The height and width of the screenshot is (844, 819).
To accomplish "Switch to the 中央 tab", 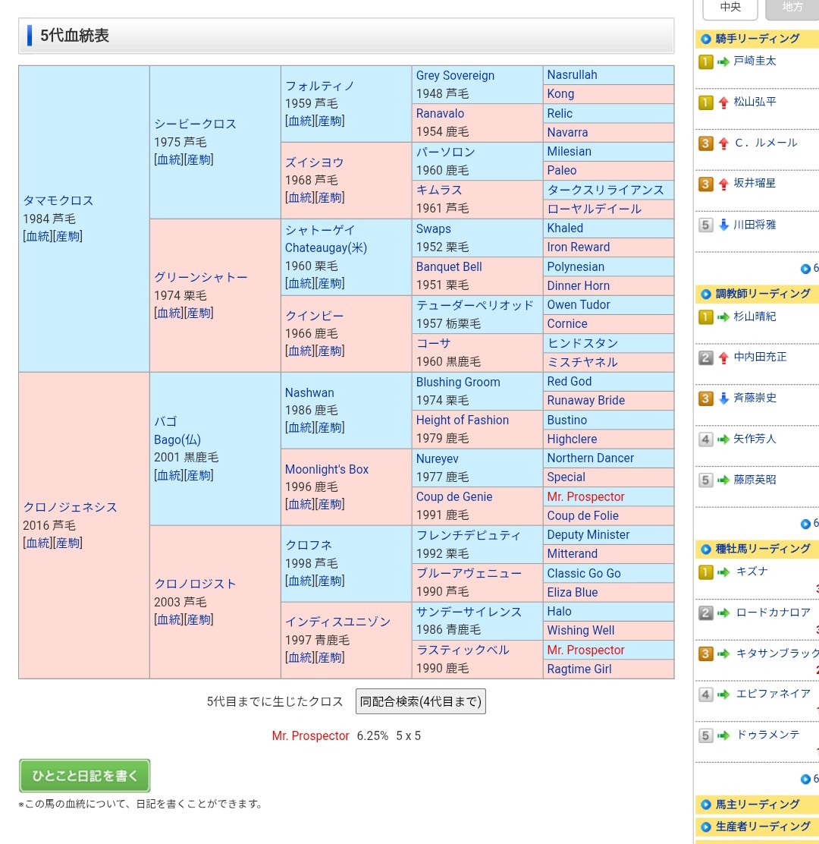I will [730, 8].
